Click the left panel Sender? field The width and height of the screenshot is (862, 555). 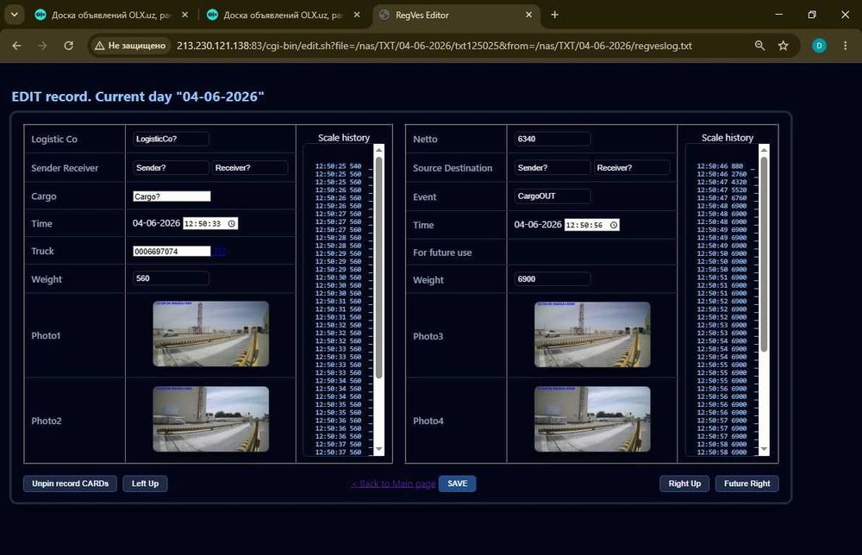coord(171,167)
